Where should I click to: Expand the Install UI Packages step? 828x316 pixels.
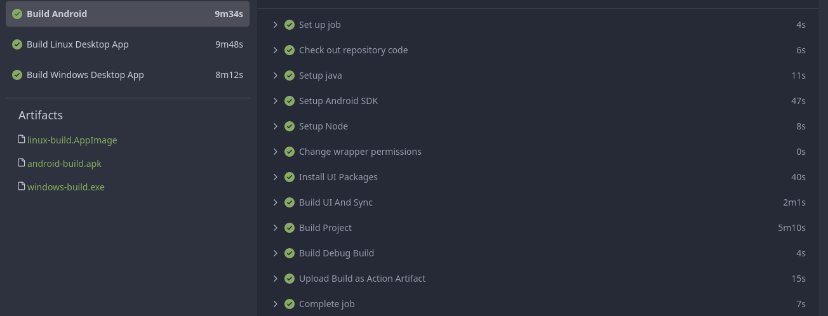(276, 177)
